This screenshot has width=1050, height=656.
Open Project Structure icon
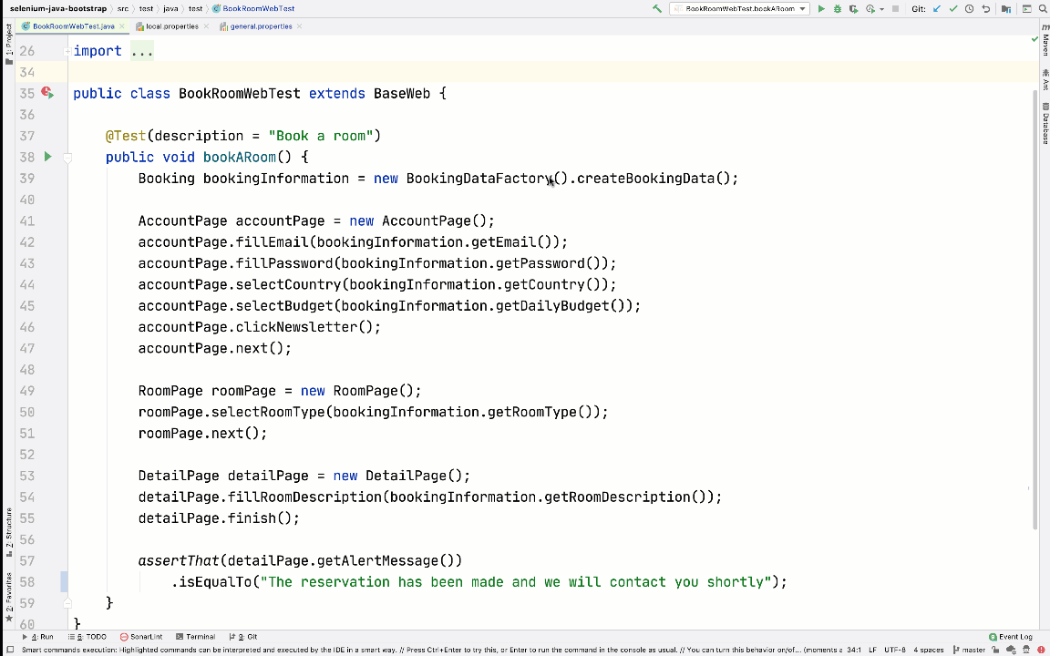coord(1006,9)
